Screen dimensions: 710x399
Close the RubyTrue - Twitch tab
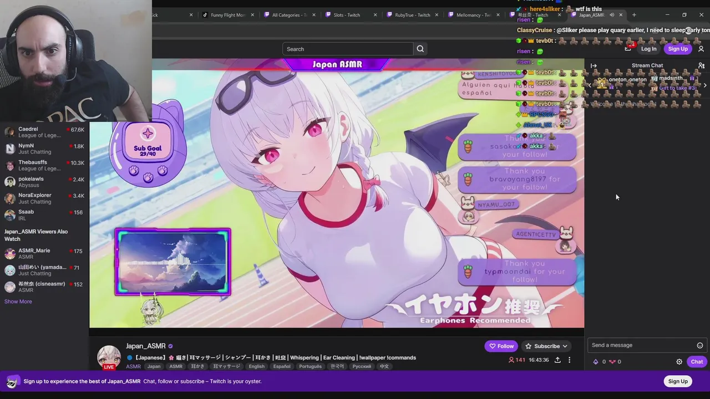(437, 15)
